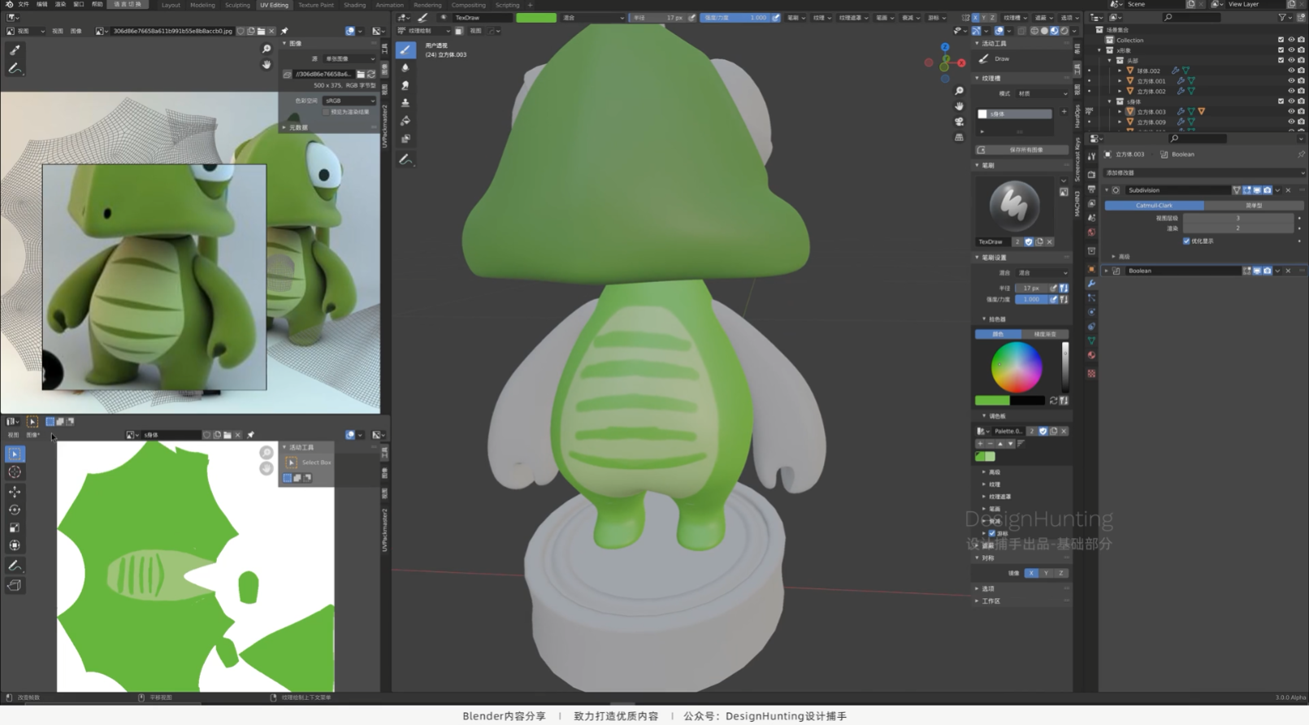Select the Cursor tool in UV editor
The image size is (1309, 725).
(15, 472)
